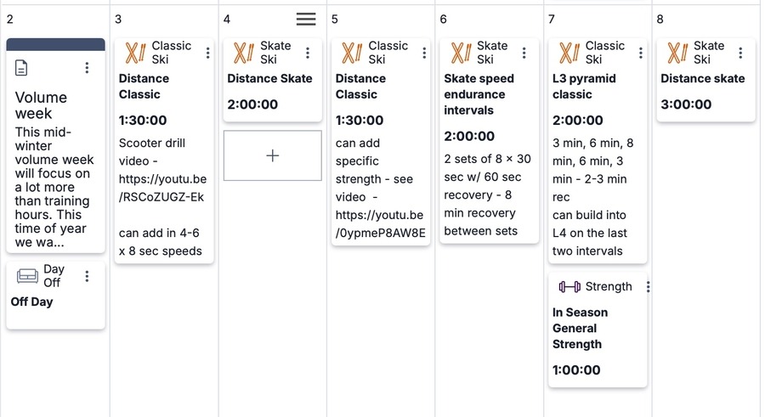This screenshot has height=417, width=765.
Task: Click Classic Ski icon on day 5
Action: click(x=352, y=54)
